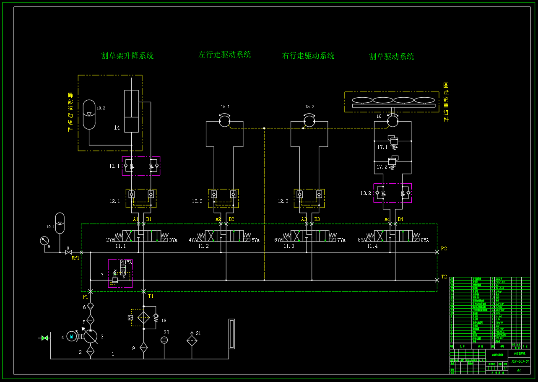Select inline filter symbol 5
The width and height of the screenshot is (538, 382).
(90, 320)
